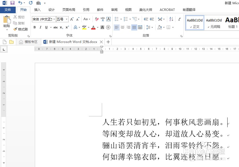Image resolution: width=239 pixels, height=167 pixels.
Task: Center align text
Action: (x=123, y=27)
